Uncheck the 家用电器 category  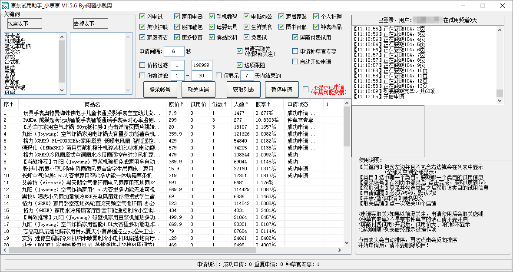click(177, 16)
